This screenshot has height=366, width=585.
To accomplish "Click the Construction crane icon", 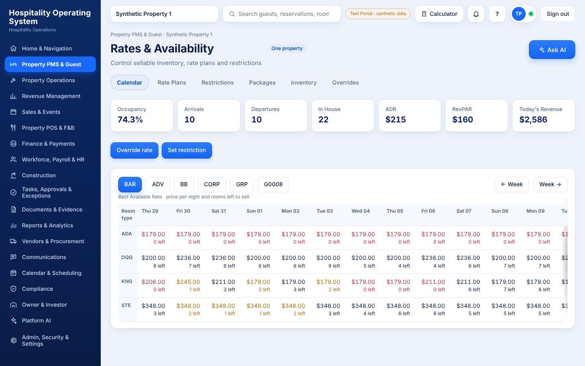I will click(x=13, y=175).
